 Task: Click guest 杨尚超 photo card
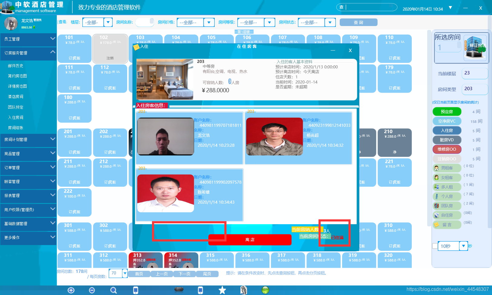(298, 138)
